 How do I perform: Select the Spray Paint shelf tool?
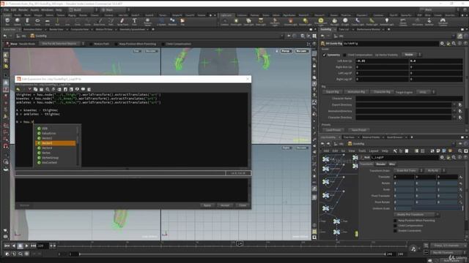coord(122,21)
